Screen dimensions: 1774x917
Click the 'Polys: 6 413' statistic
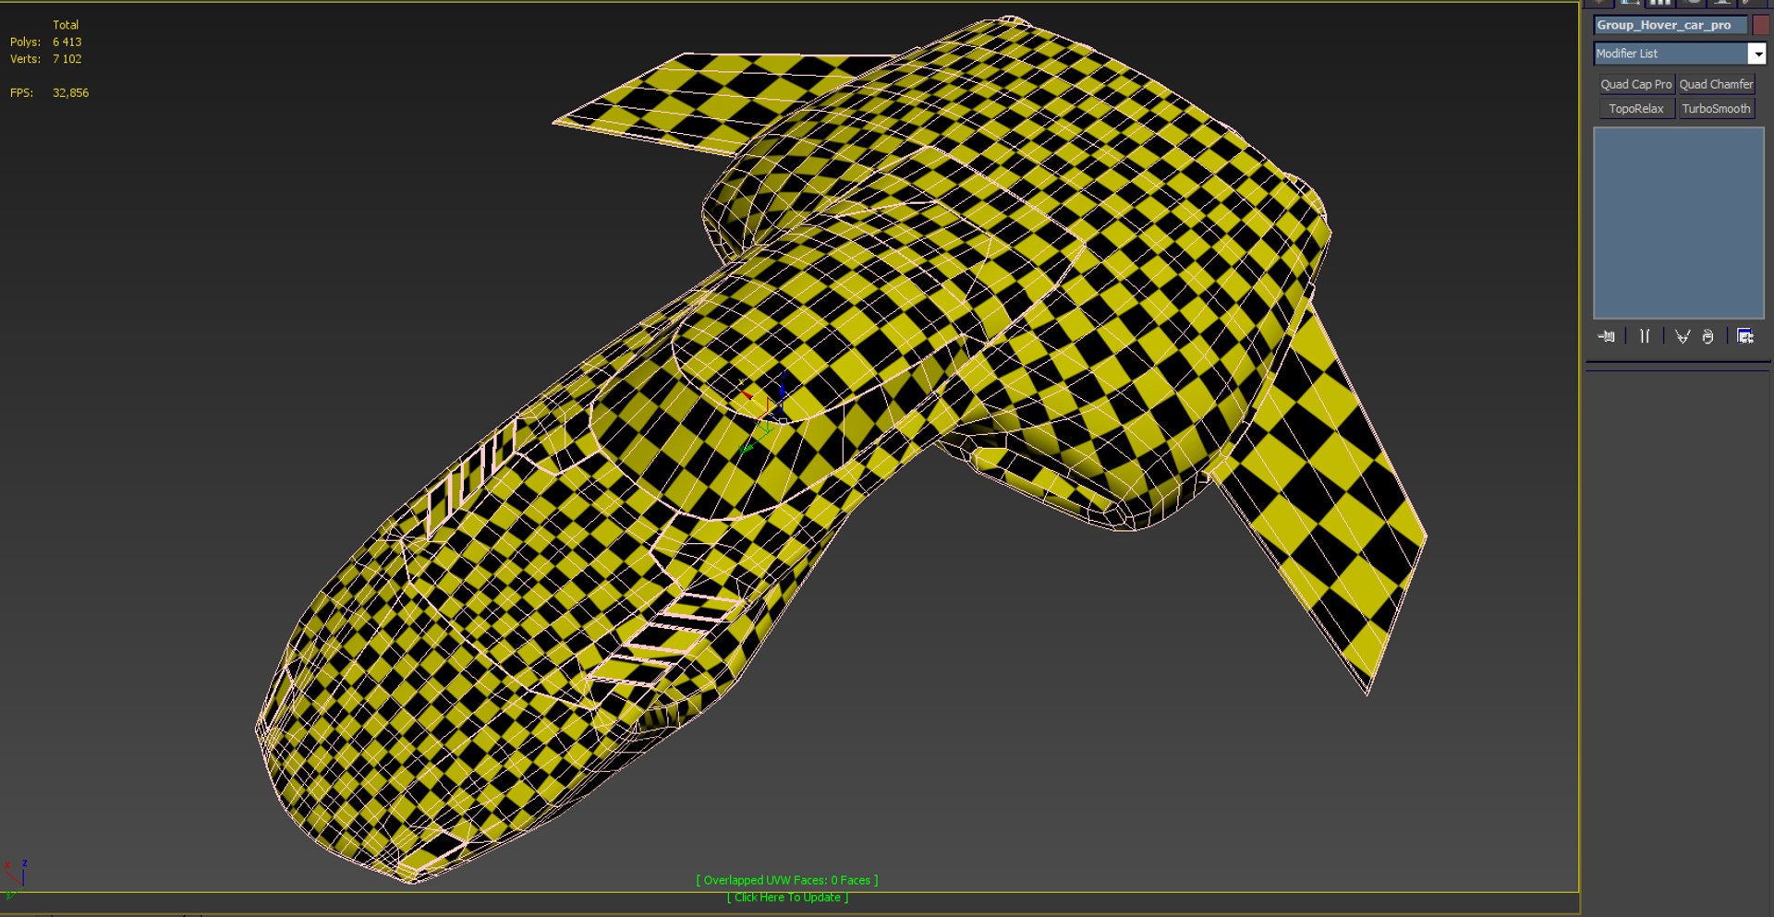46,42
